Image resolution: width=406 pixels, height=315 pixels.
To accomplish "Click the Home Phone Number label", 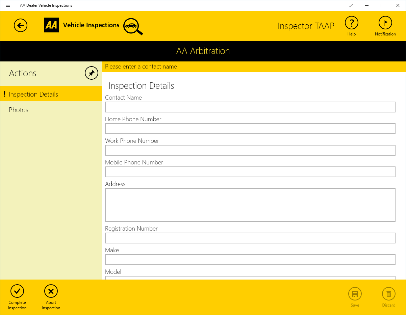I will click(133, 119).
